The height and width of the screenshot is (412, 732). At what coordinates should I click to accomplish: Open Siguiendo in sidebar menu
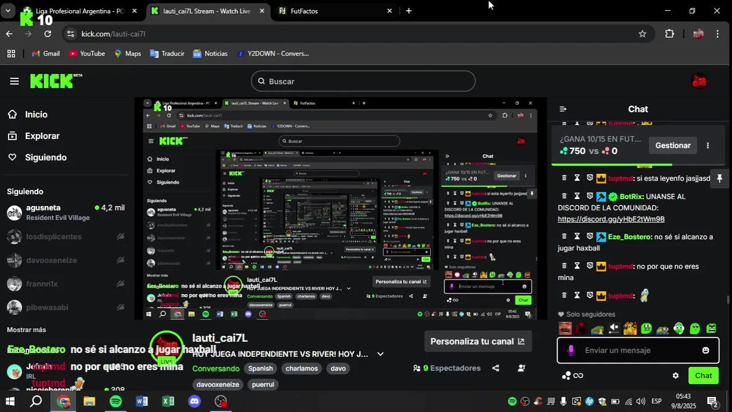[x=45, y=157]
